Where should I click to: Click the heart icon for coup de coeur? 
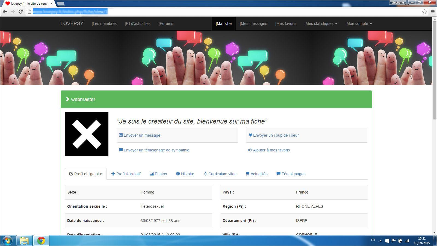(250, 135)
